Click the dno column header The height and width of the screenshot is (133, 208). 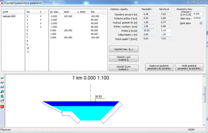click(96, 12)
